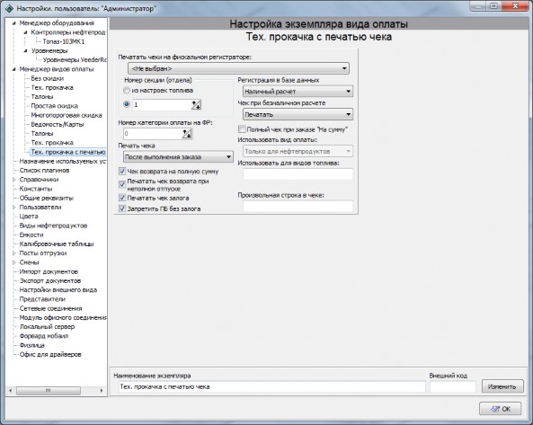Select Многопороговая скидка in the tree
The width and height of the screenshot is (533, 425).
67,115
